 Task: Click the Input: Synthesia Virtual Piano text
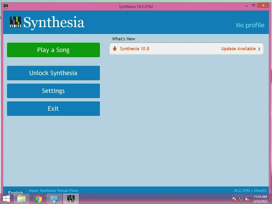point(54,190)
